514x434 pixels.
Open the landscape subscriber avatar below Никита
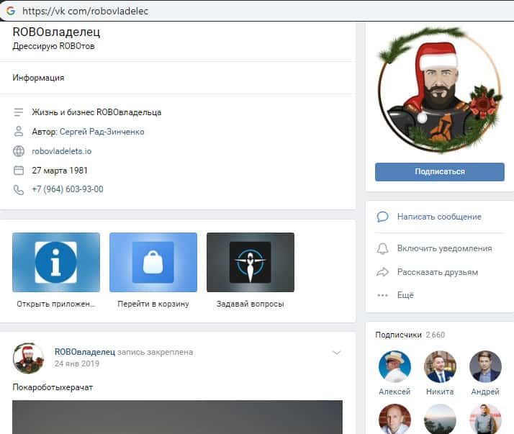440,419
